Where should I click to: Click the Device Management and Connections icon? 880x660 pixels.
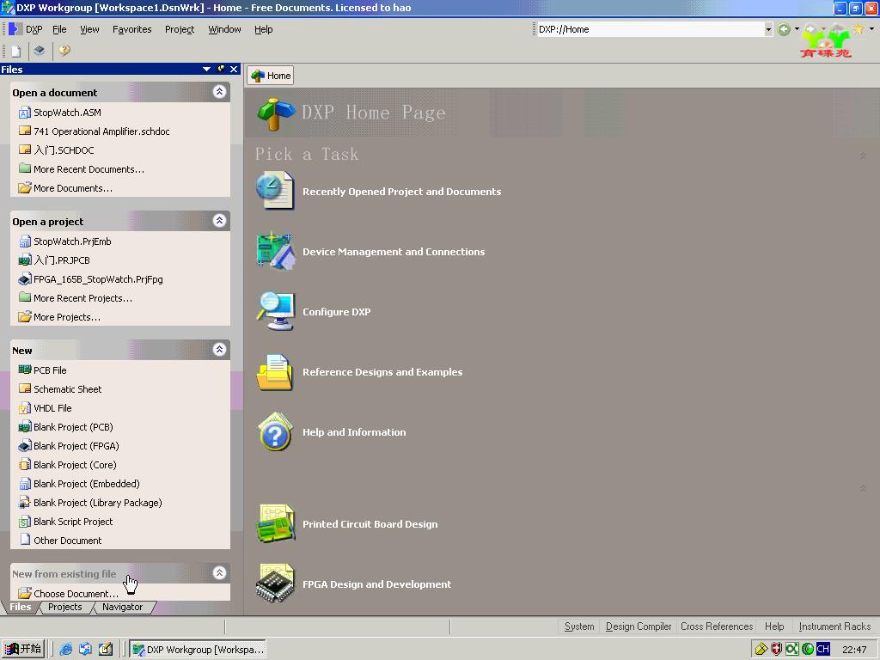(274, 251)
